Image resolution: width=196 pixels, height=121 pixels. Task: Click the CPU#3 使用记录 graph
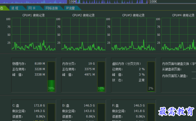click(x=133, y=34)
